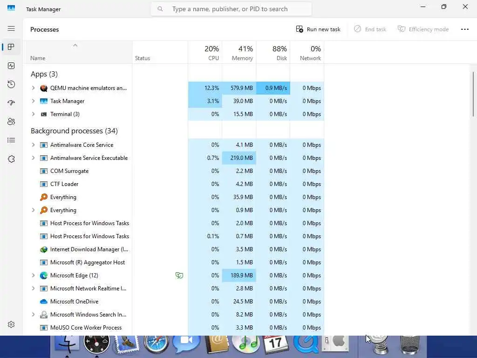Click the Microsoft OneDrive cloud icon
Screen dimensions: 477x358
point(44,302)
